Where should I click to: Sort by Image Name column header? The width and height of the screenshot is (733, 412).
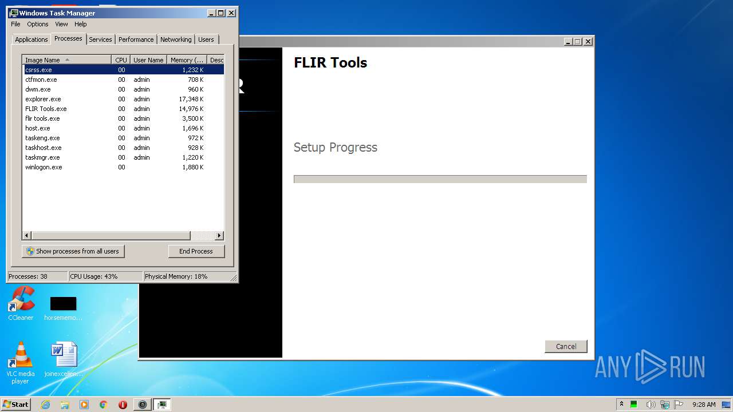tap(67, 60)
